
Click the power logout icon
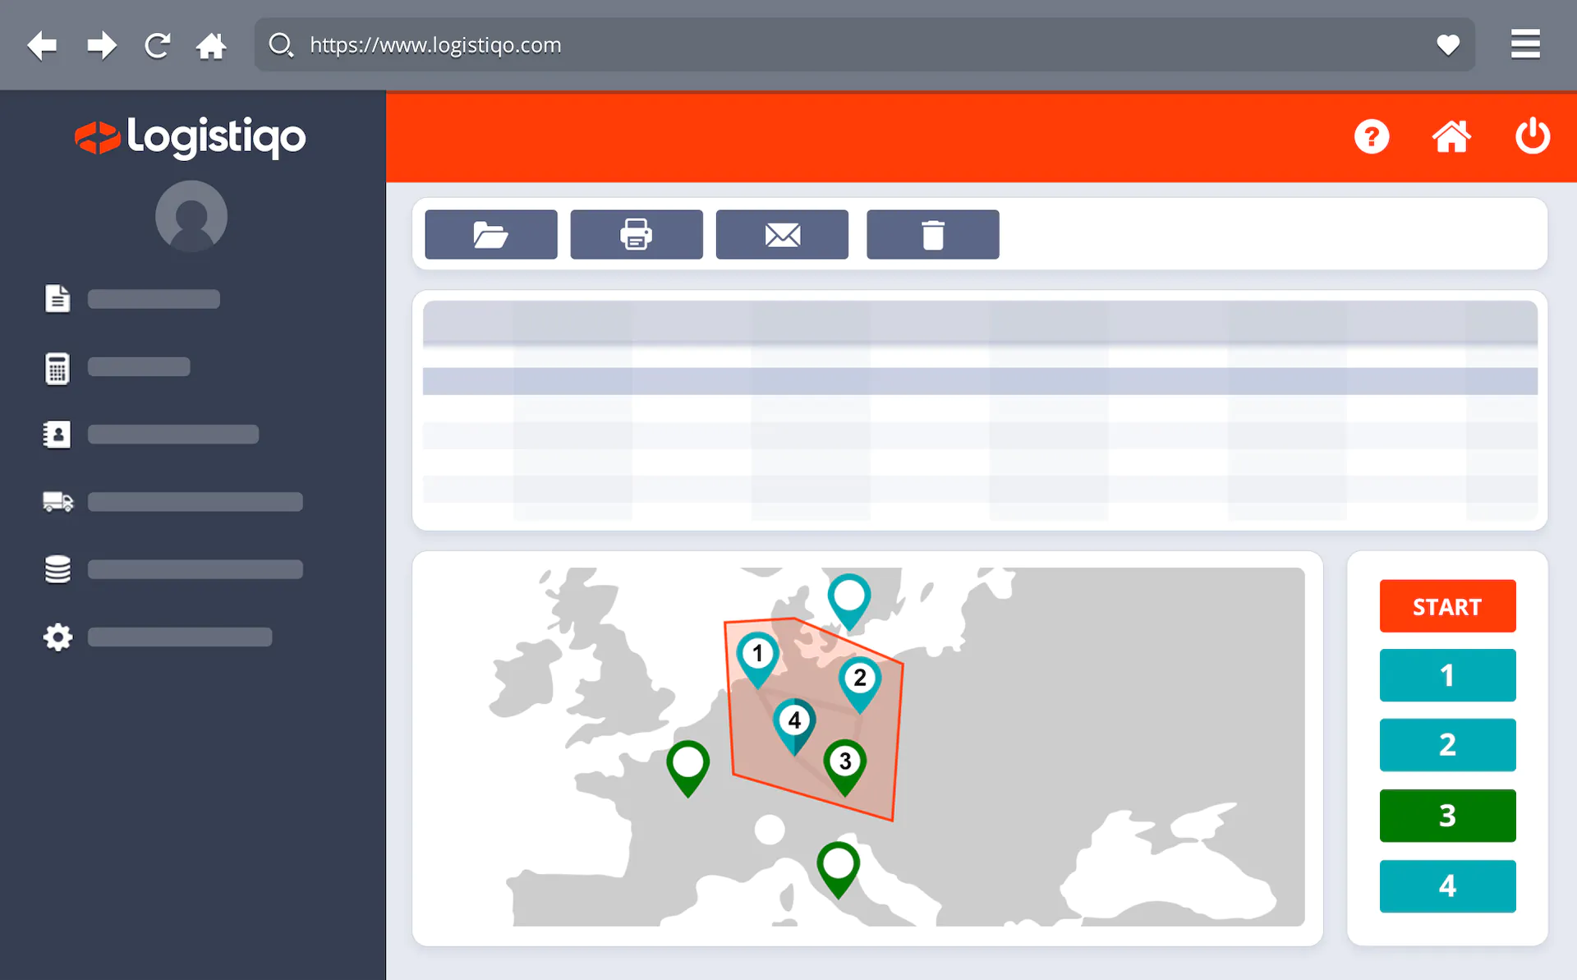(1532, 136)
